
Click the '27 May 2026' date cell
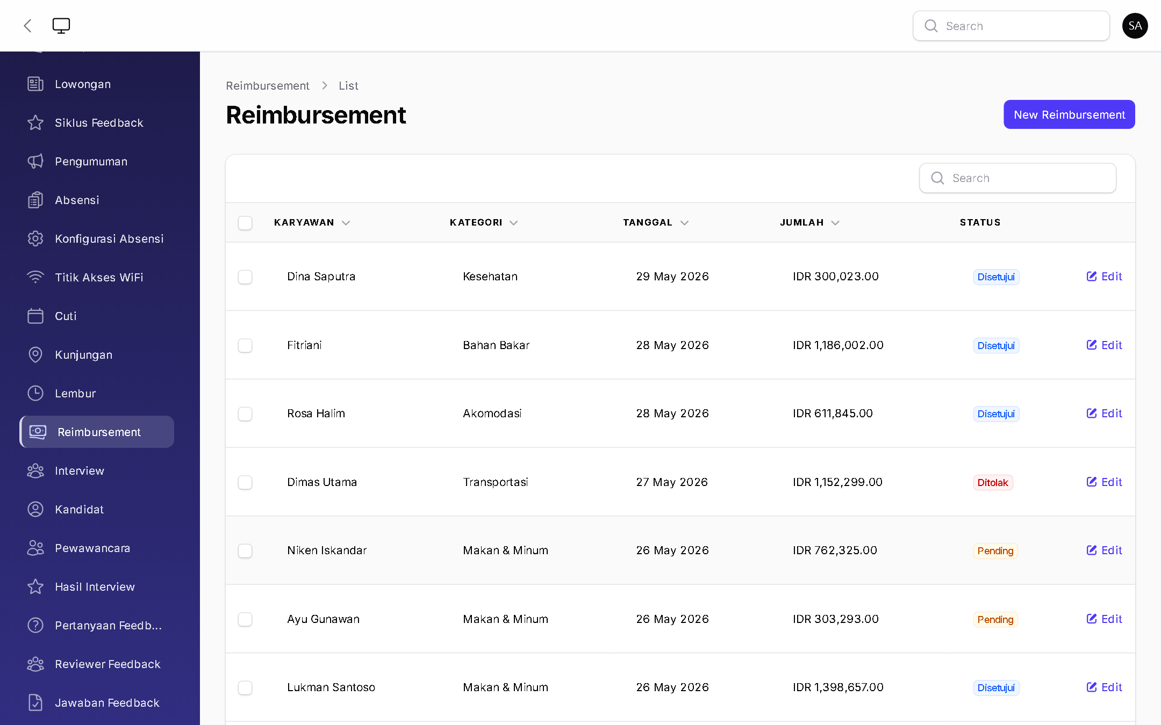672,482
